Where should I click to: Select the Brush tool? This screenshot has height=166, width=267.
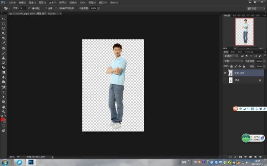[x=4, y=53]
